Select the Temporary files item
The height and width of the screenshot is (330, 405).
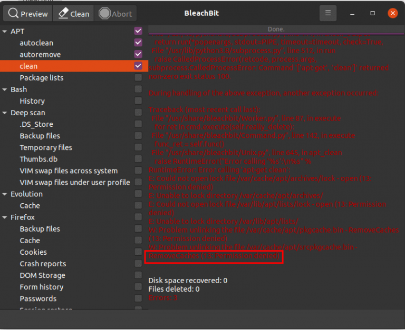click(46, 147)
